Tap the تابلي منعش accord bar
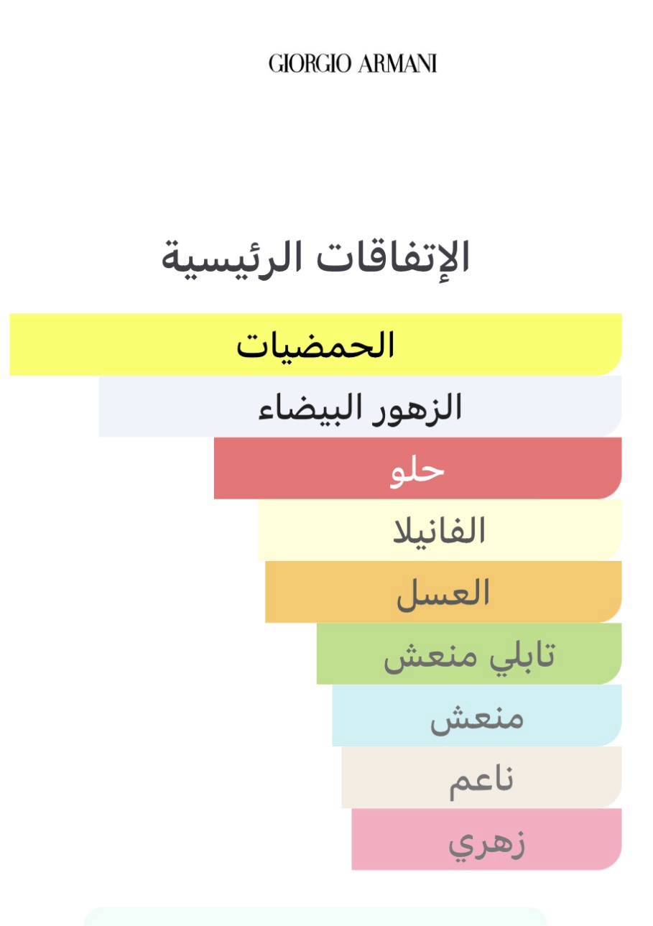Screen dimensions: 653x926 468,654
